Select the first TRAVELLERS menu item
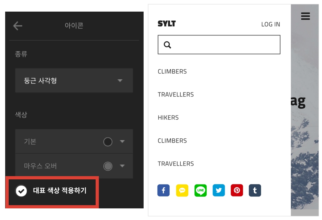Viewport: 322px width, 220px height. (x=175, y=95)
